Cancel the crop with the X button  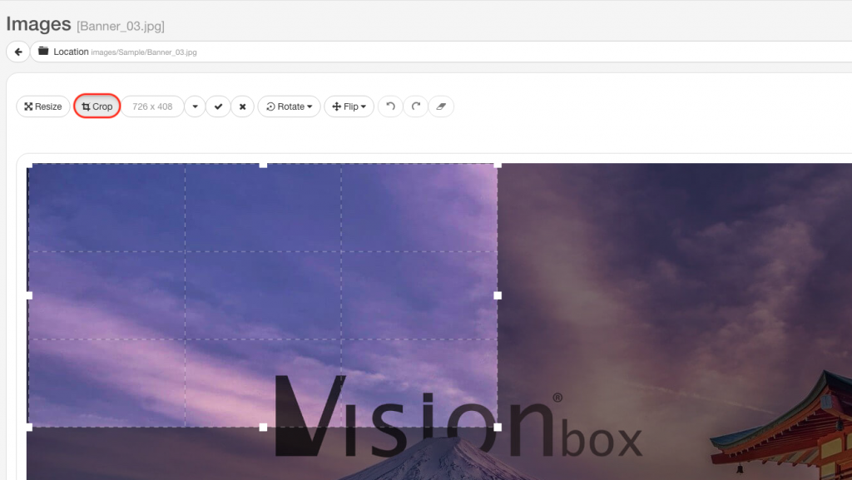pyautogui.click(x=242, y=106)
